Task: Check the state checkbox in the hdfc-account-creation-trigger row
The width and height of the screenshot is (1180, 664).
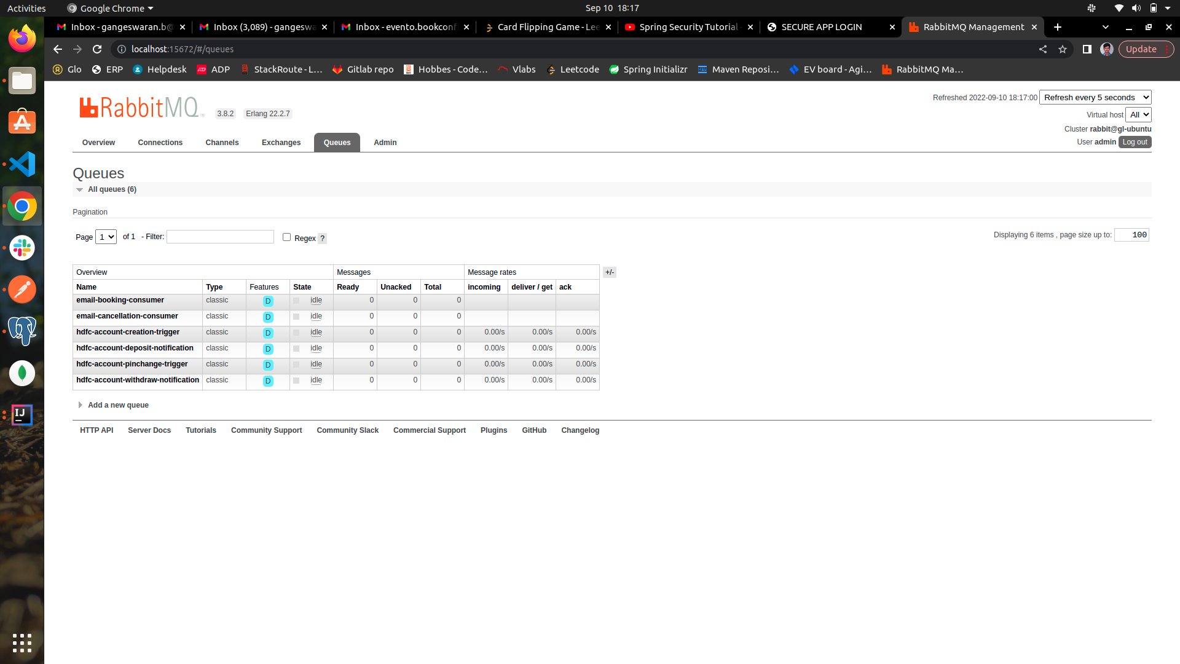Action: click(296, 333)
